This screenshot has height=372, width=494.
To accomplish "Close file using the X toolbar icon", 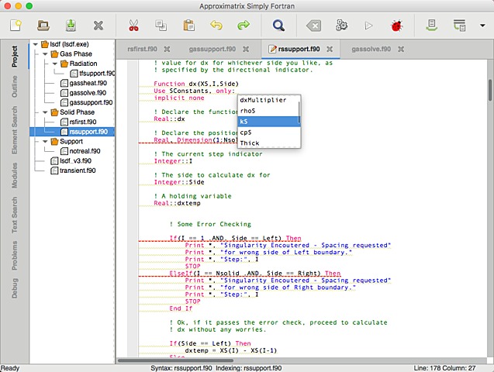I will pyautogui.click(x=98, y=25).
